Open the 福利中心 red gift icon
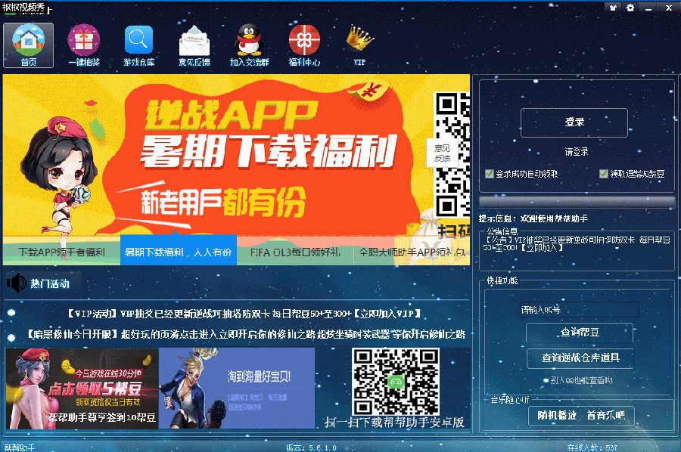The image size is (681, 452). pyautogui.click(x=304, y=45)
